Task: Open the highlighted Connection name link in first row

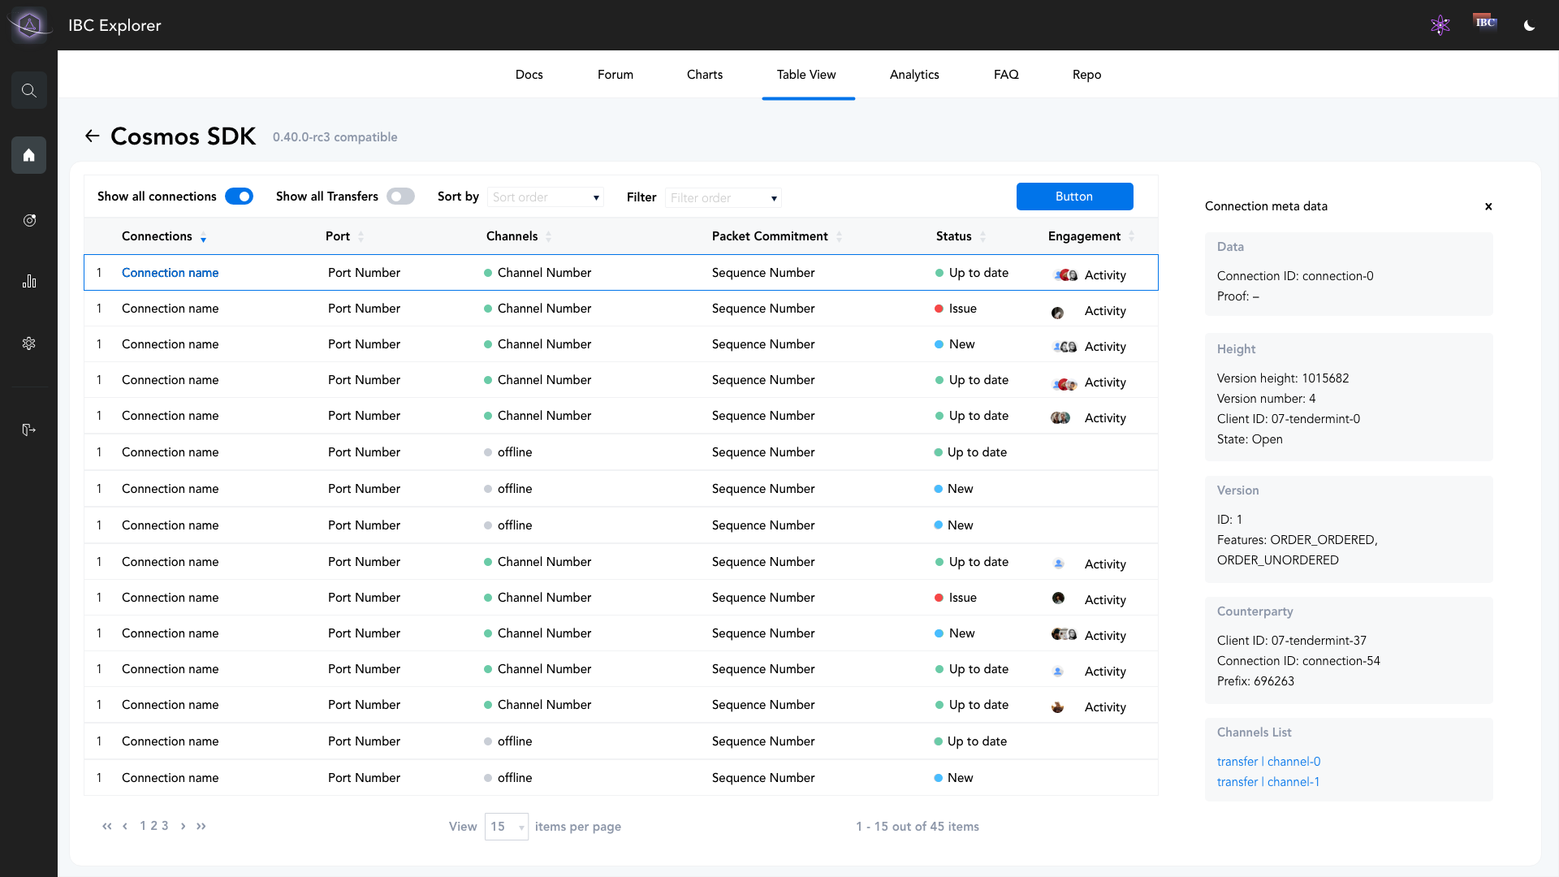Action: coord(170,273)
